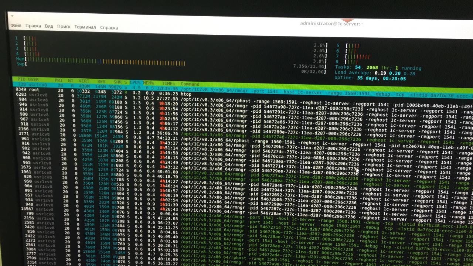This screenshot has height=266, width=473.
Task: Click the CPU 1 usage meter
Action: pyautogui.click(x=171, y=42)
